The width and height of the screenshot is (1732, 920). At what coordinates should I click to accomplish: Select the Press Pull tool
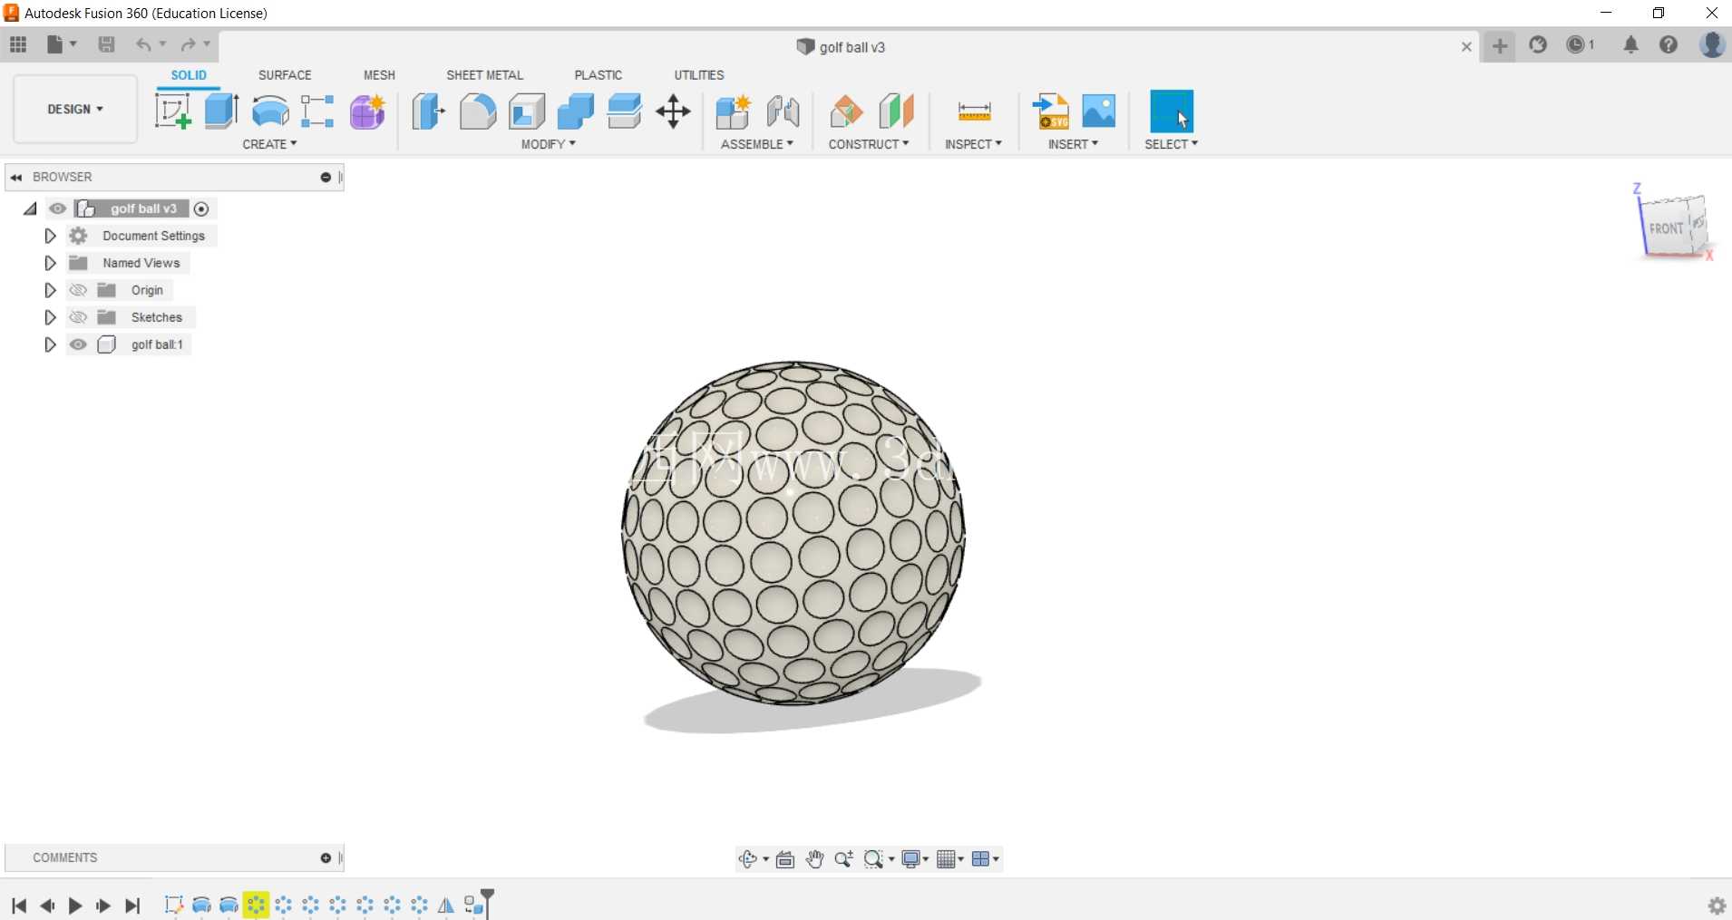click(428, 111)
